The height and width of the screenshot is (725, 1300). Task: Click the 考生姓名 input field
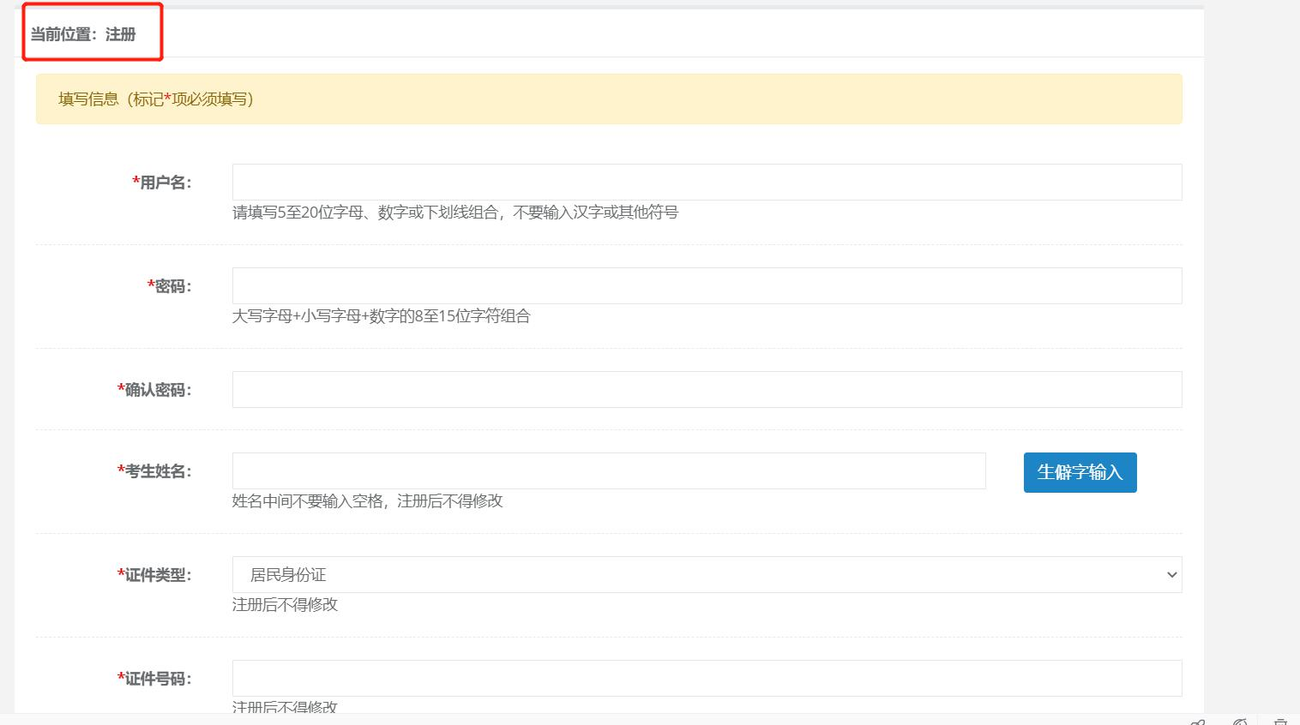609,470
